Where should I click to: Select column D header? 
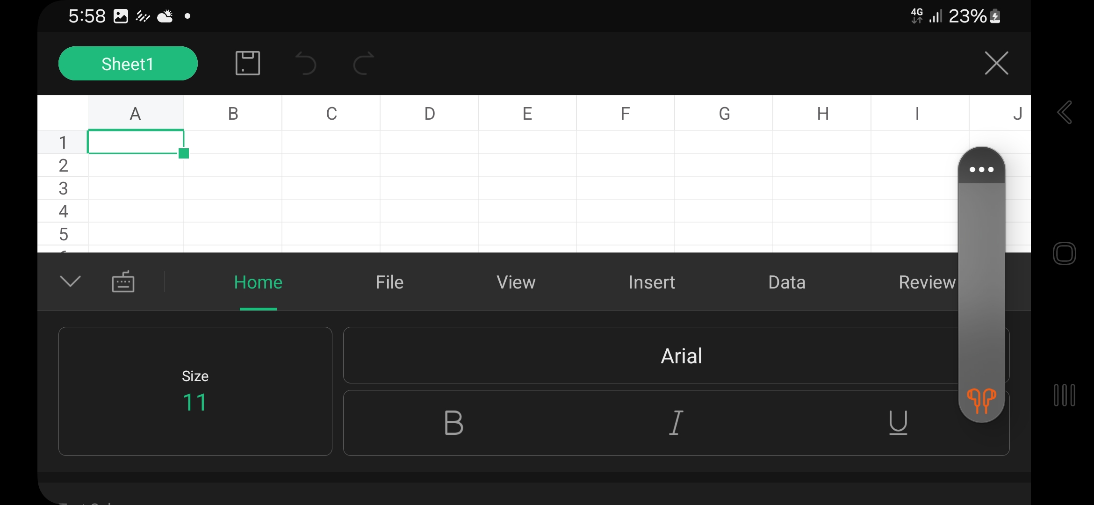coord(429,114)
